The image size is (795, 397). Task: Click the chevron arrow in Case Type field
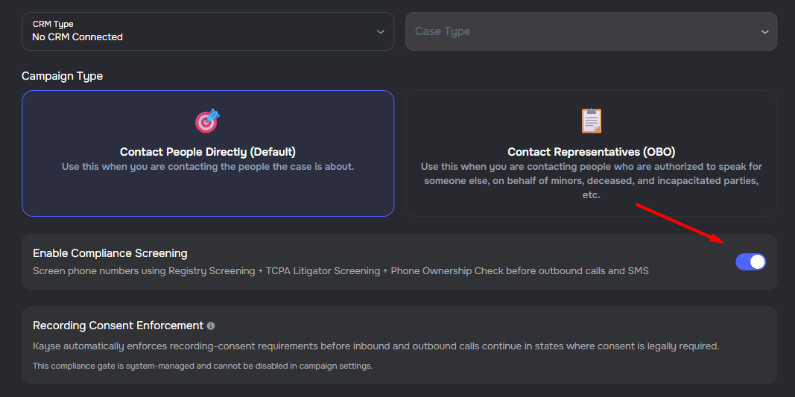764,32
